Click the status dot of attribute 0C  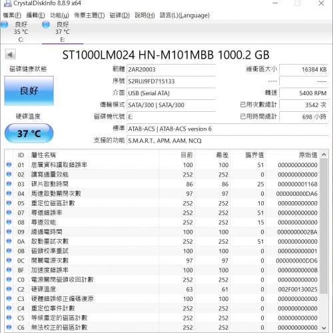coord(9,260)
